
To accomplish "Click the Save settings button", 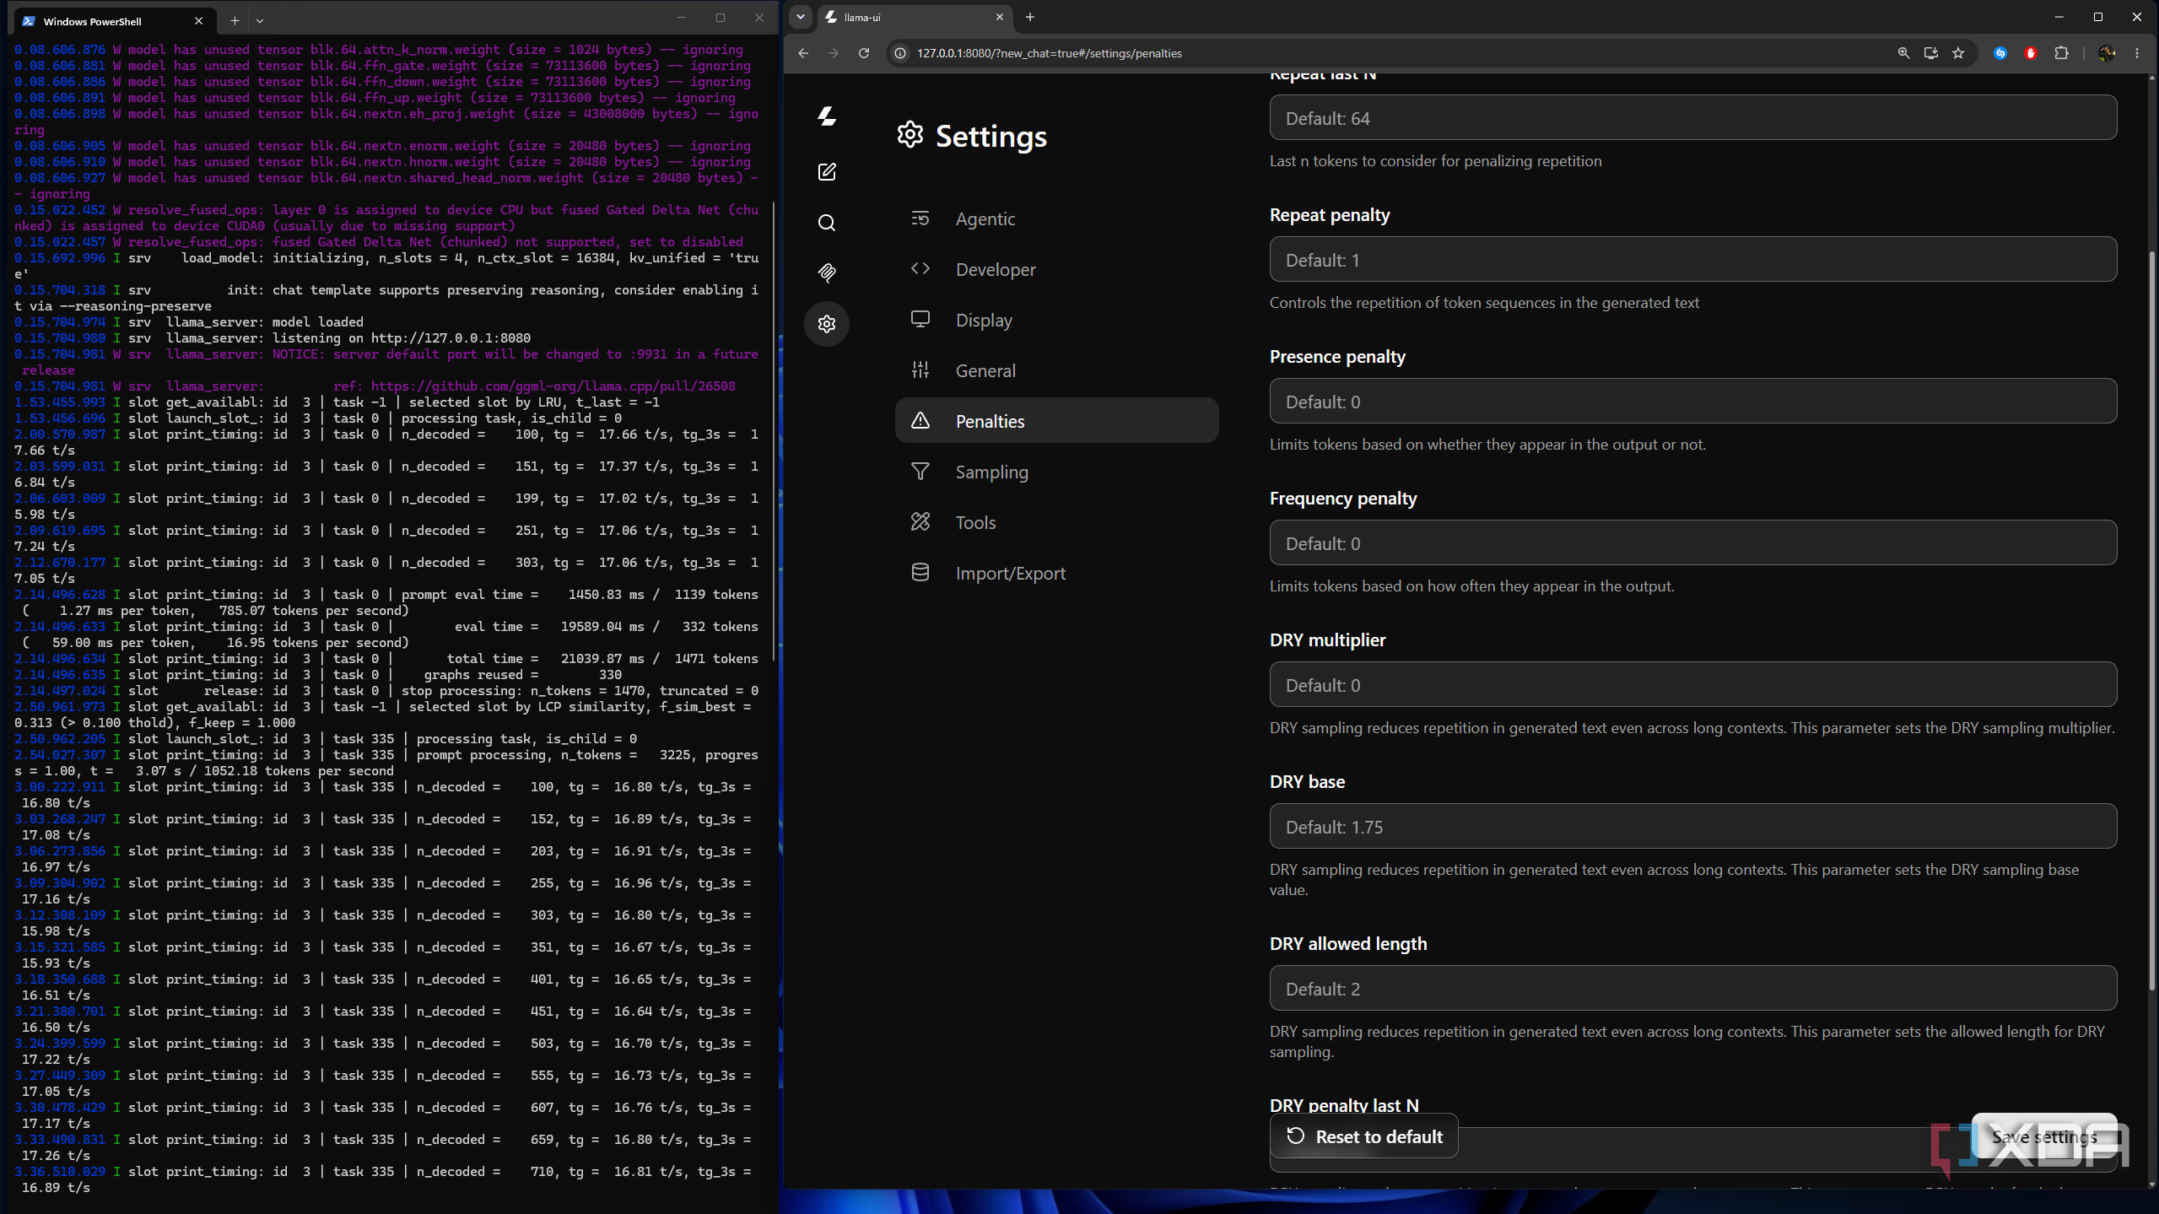I will [x=2044, y=1136].
